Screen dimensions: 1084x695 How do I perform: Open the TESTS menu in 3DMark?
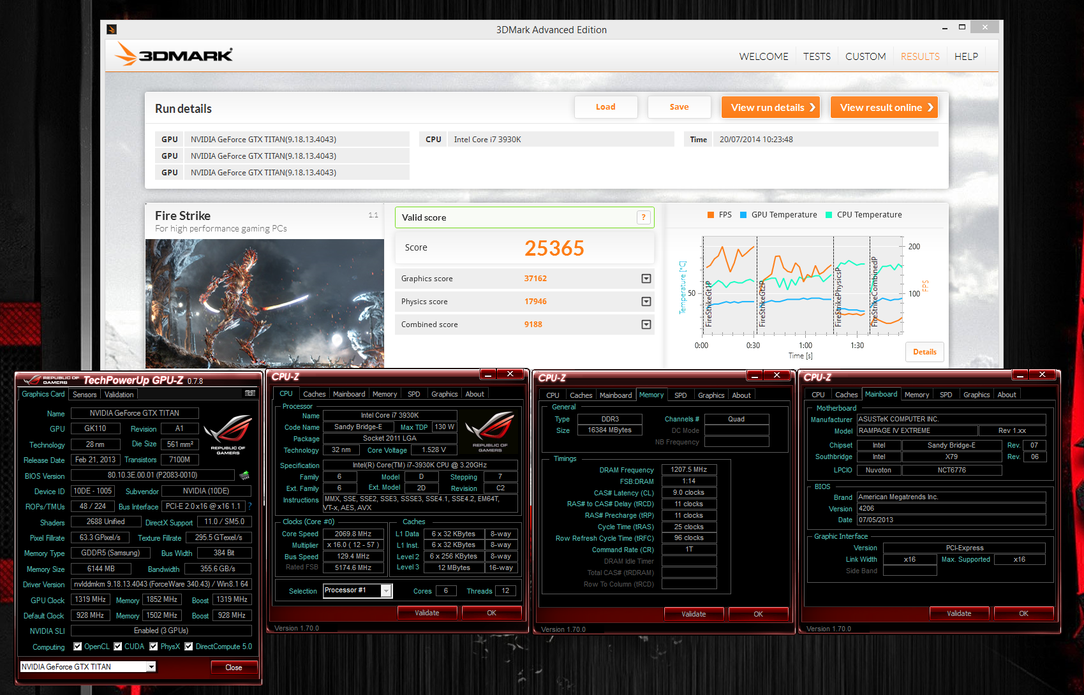pos(817,57)
